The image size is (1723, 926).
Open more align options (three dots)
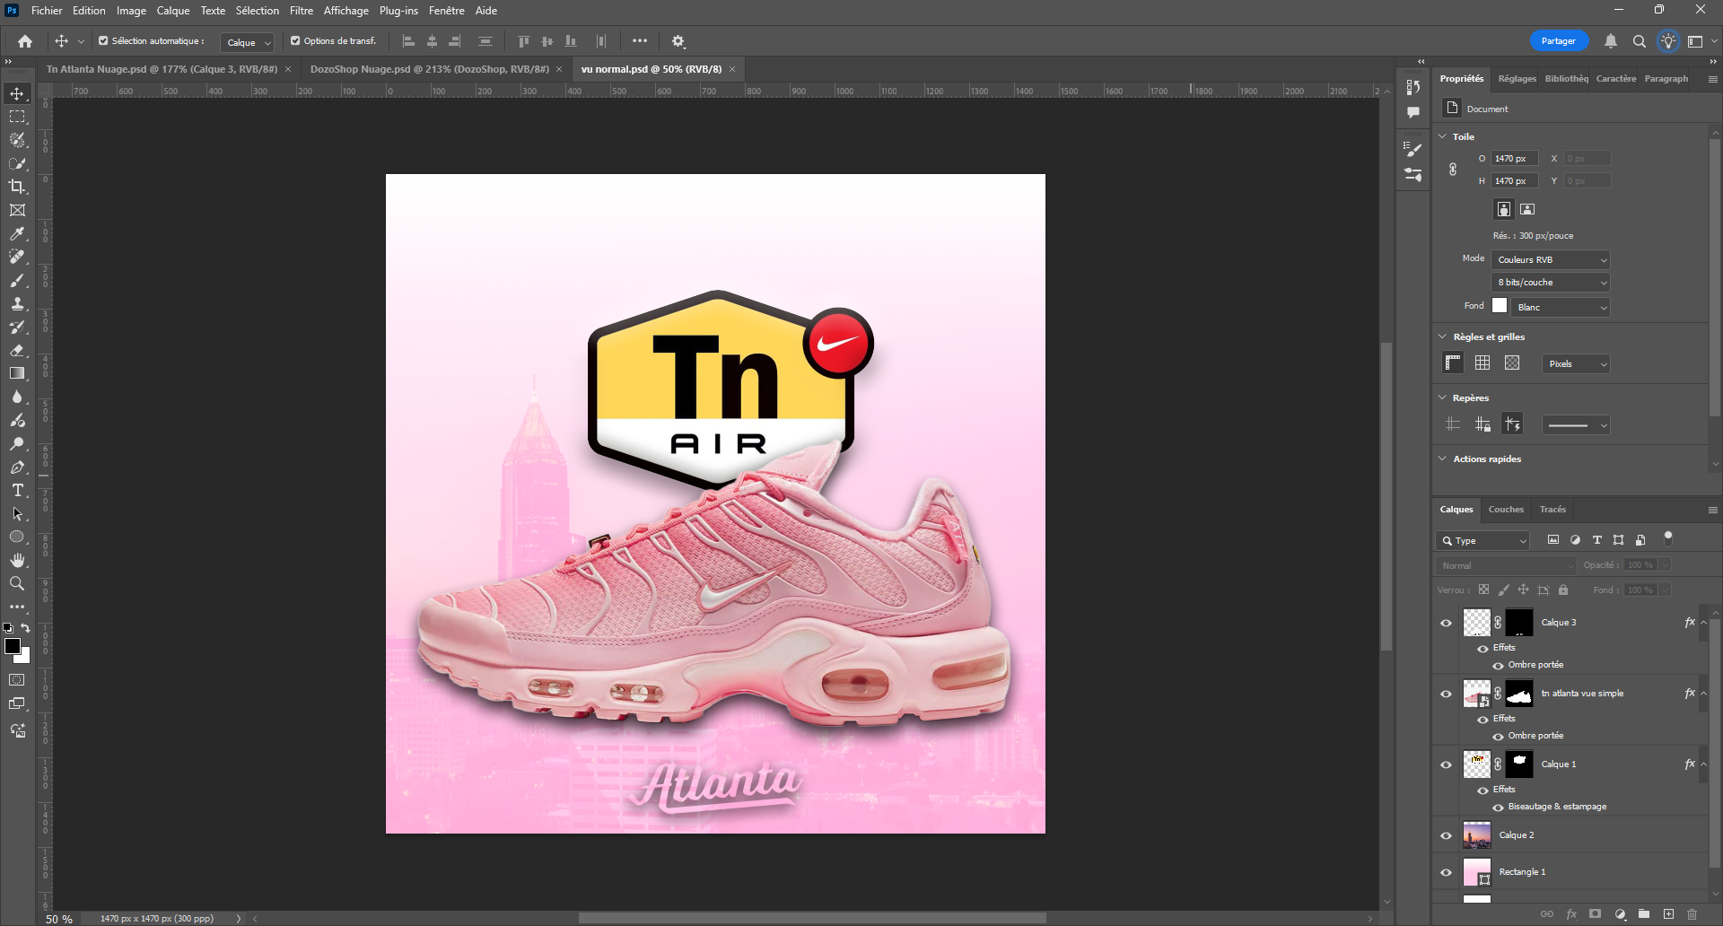click(640, 41)
